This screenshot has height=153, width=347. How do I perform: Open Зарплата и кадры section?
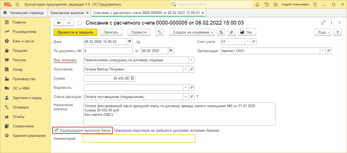pos(27,98)
